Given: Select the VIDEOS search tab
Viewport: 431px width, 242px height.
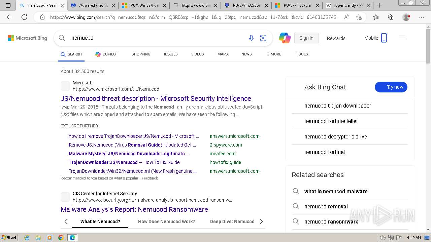Looking at the screenshot, I should [x=198, y=54].
